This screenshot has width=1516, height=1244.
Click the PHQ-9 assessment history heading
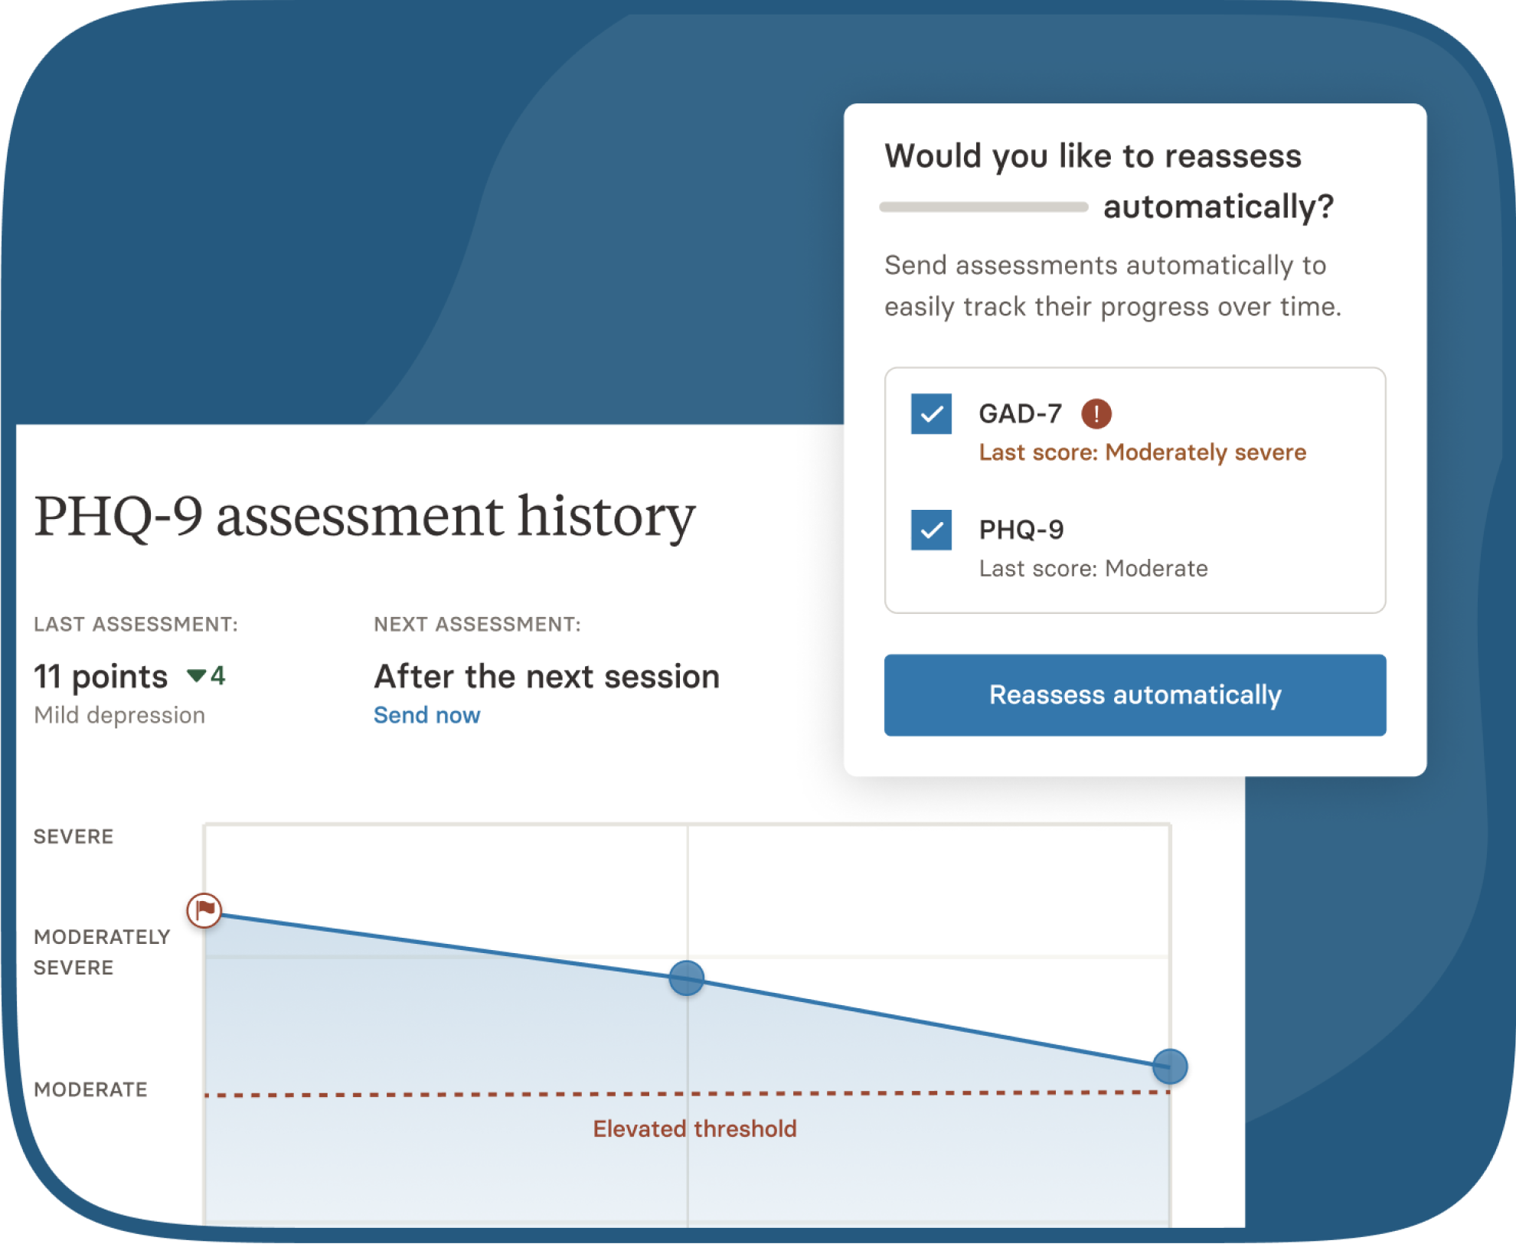pos(364,516)
